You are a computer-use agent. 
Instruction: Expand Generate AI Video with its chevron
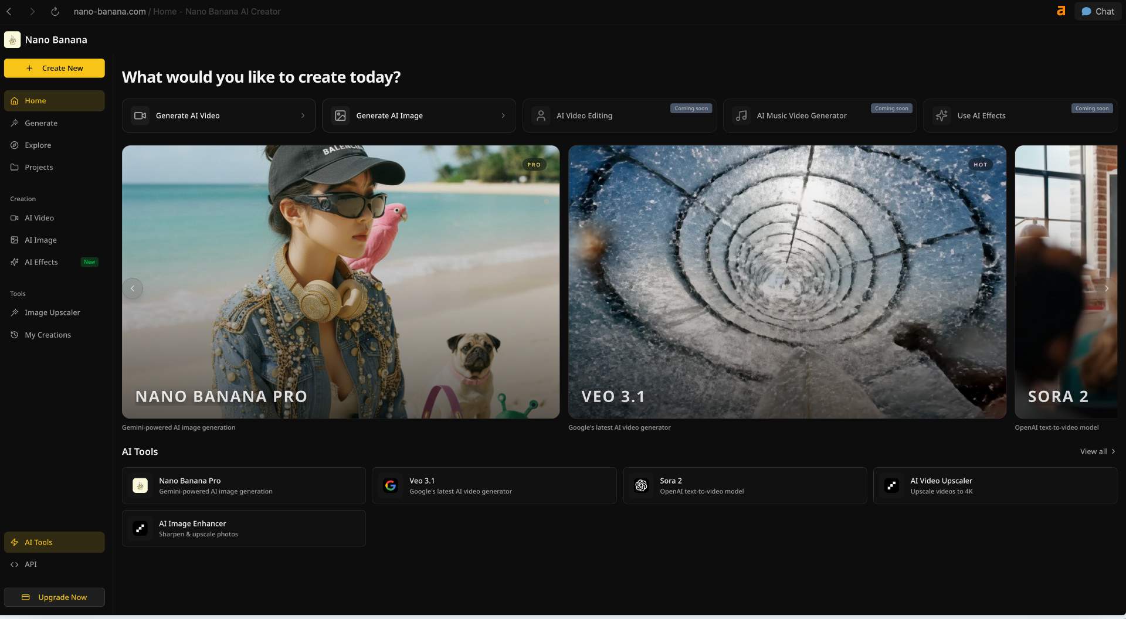pos(303,116)
